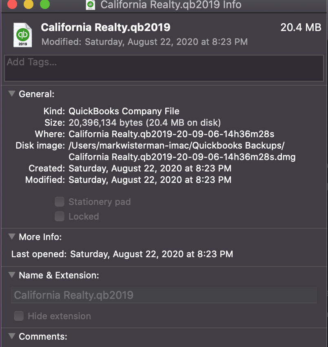This screenshot has height=347, width=328.
Task: Minimize the Info window
Action: coord(28,5)
